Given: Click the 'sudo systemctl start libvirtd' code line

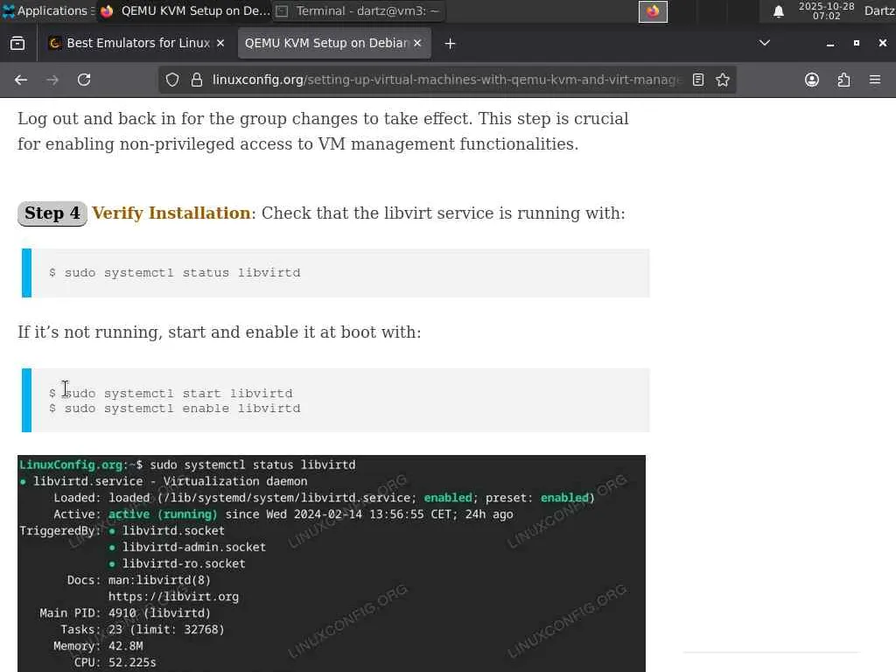Looking at the screenshot, I should pos(178,394).
